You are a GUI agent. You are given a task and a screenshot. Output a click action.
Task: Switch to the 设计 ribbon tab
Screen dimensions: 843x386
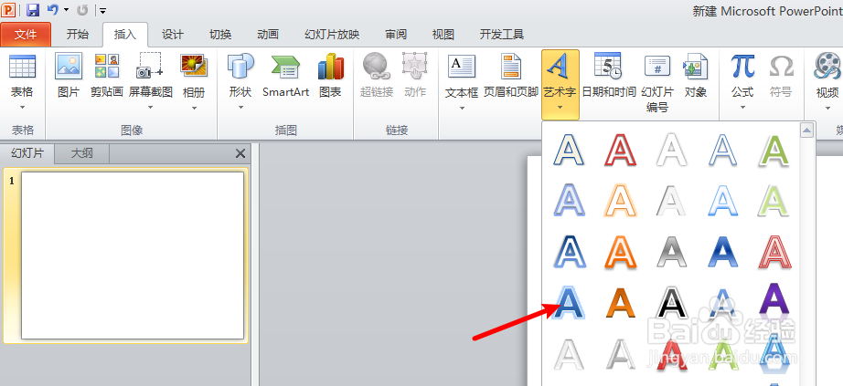[x=173, y=35]
